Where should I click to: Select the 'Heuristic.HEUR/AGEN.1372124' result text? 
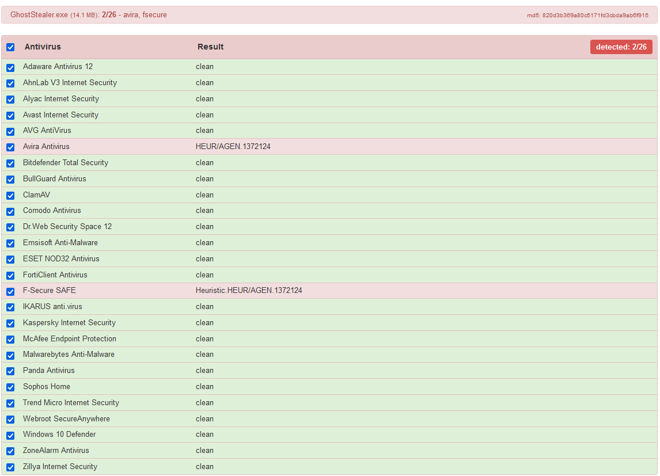click(249, 290)
